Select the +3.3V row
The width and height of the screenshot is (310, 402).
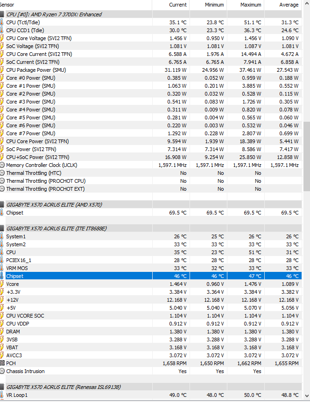151,292
